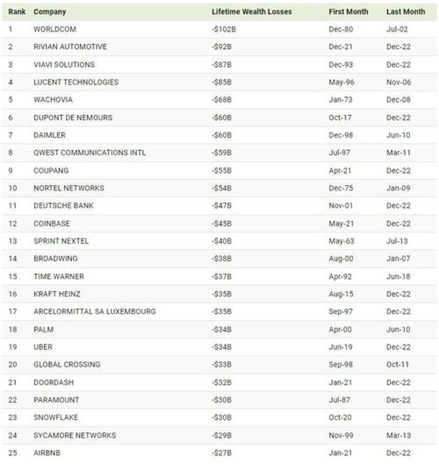Click the -$40B loss value
Image resolution: width=439 pixels, height=465 pixels.
click(x=222, y=241)
